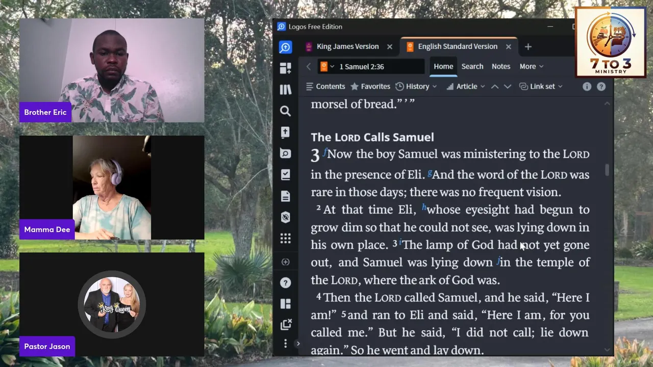Close the King James Version tab
This screenshot has height=367, width=653.
point(390,46)
